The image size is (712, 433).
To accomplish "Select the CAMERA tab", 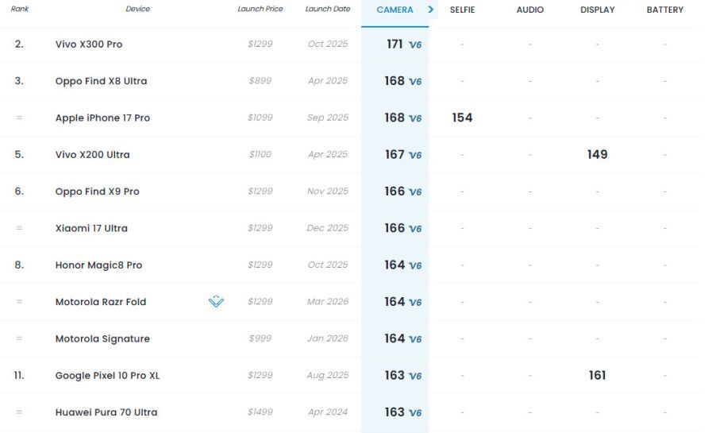I will coord(394,10).
